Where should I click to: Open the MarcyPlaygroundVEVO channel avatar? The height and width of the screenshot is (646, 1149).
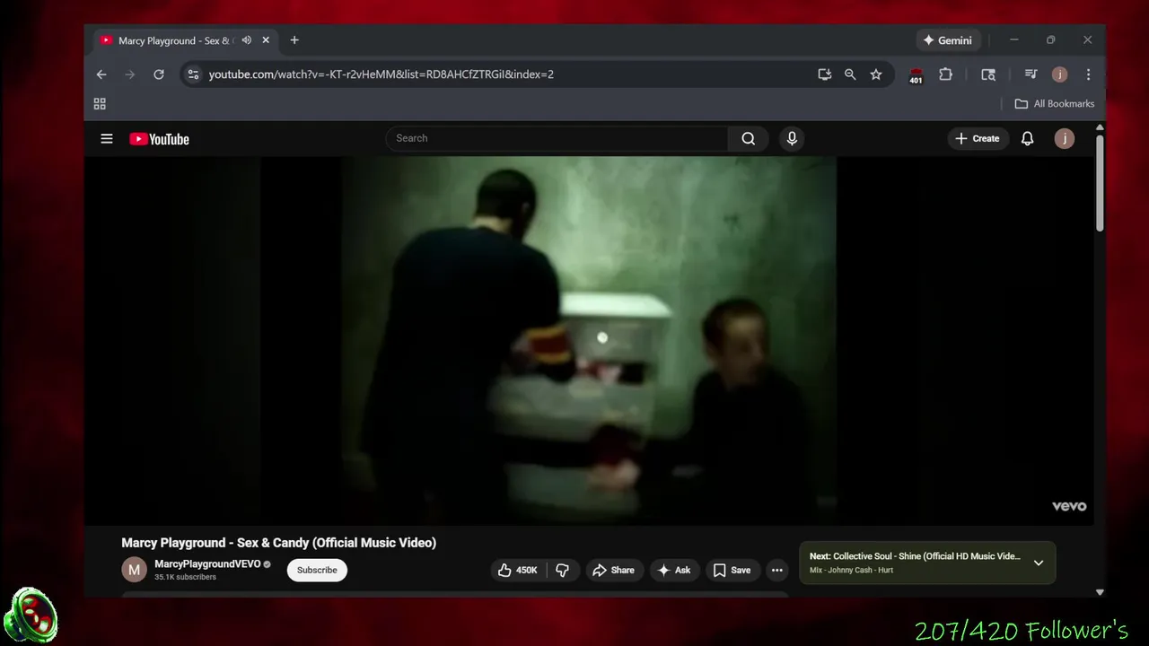coord(134,570)
